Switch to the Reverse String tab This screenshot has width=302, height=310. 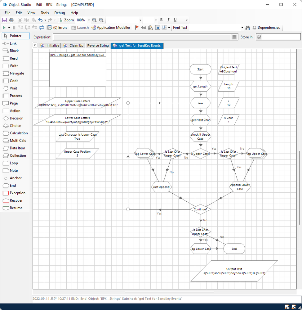click(98, 46)
